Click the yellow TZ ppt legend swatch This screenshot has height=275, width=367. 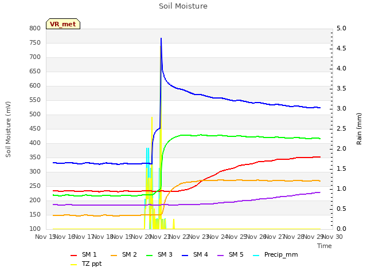click(x=74, y=265)
